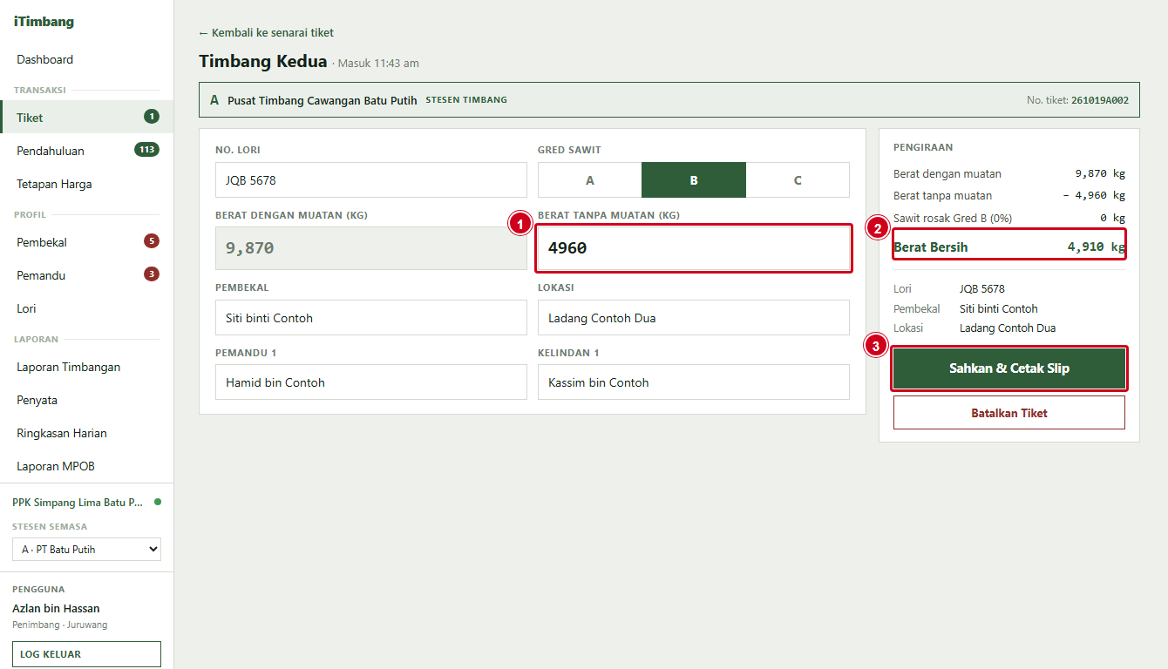Click the Pembekal badge 5
This screenshot has height=669, width=1168.
pyautogui.click(x=152, y=241)
